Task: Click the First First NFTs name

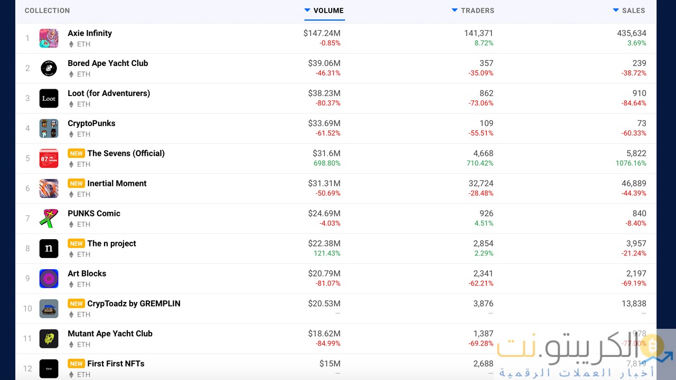Action: click(116, 364)
